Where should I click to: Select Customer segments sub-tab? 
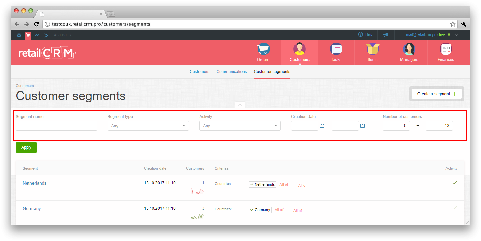click(x=272, y=72)
